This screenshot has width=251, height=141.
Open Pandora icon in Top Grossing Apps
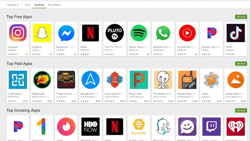click(x=18, y=127)
